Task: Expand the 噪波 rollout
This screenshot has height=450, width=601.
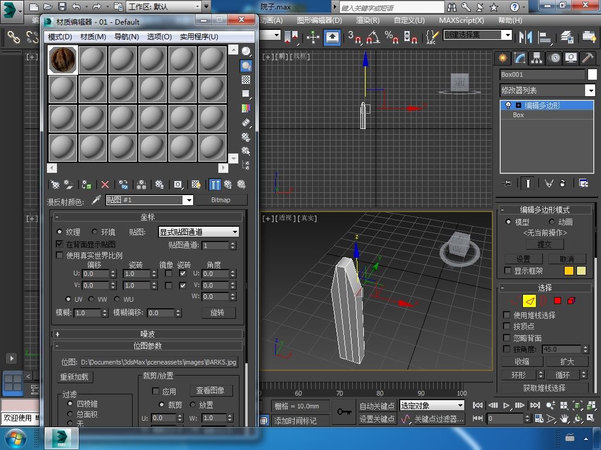Action: (x=147, y=334)
